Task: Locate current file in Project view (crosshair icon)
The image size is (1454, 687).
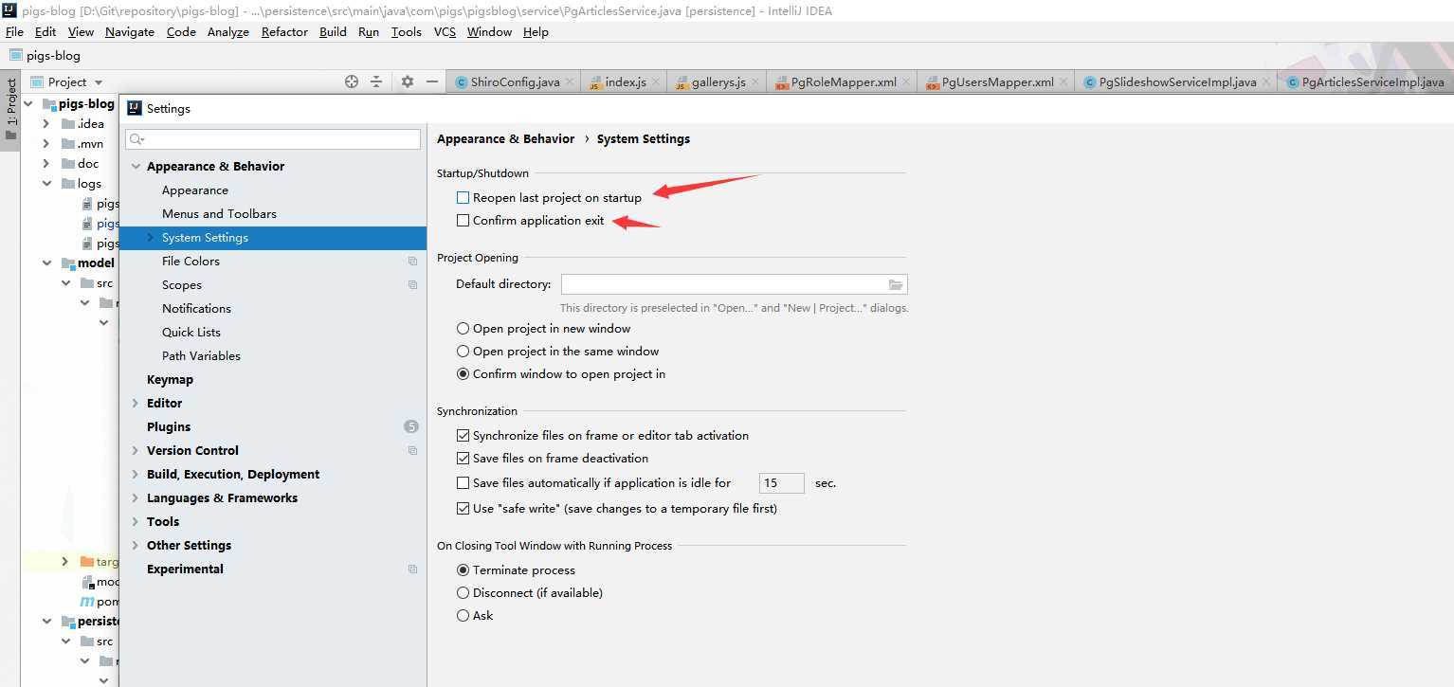Action: click(352, 81)
